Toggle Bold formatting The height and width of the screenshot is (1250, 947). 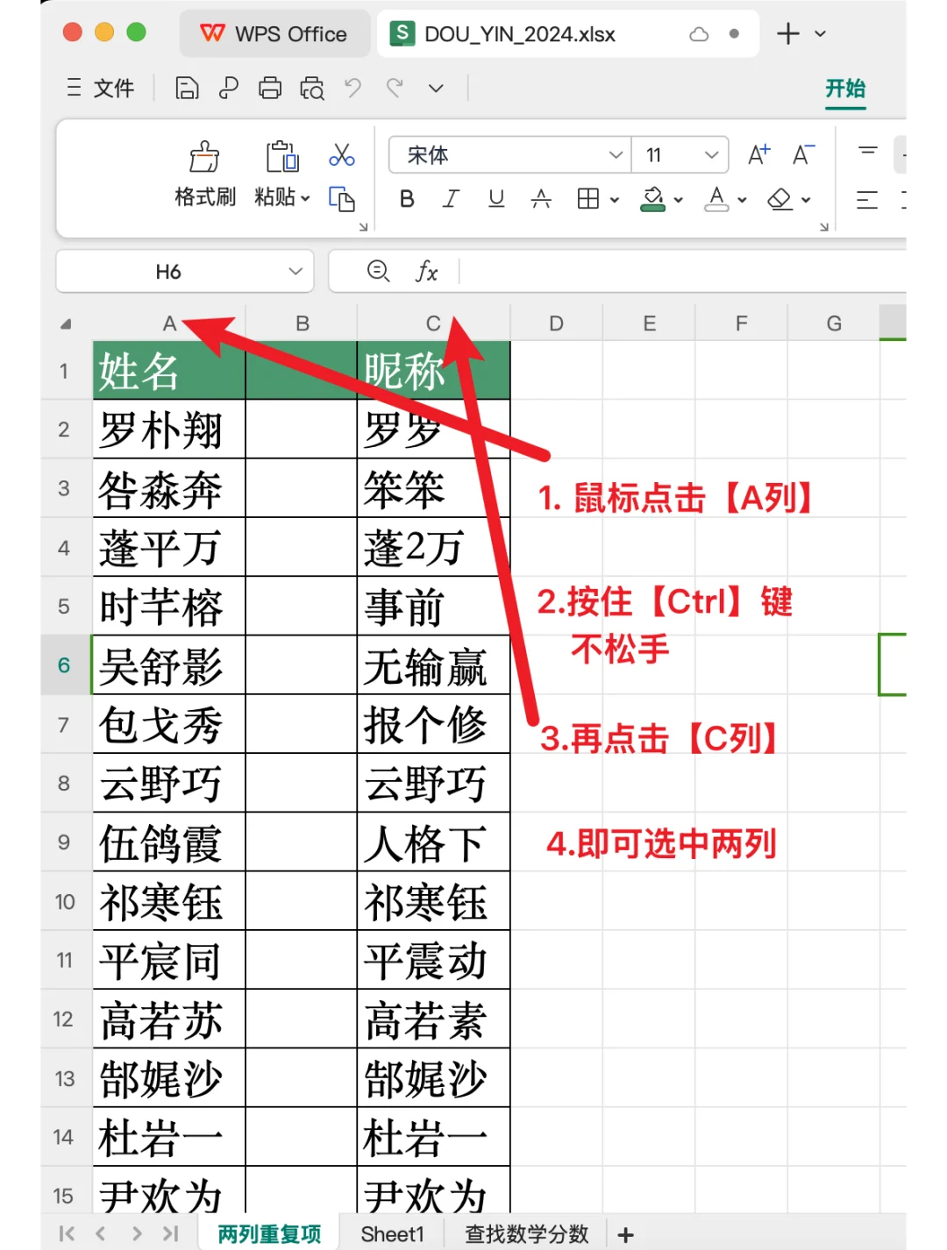coord(407,199)
